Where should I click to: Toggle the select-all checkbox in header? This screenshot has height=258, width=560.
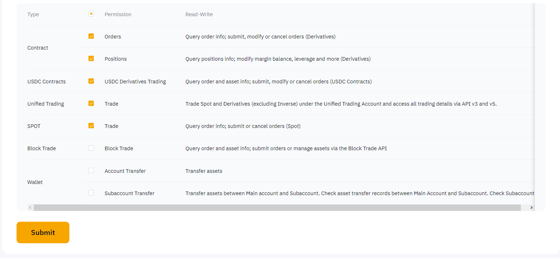coord(91,14)
